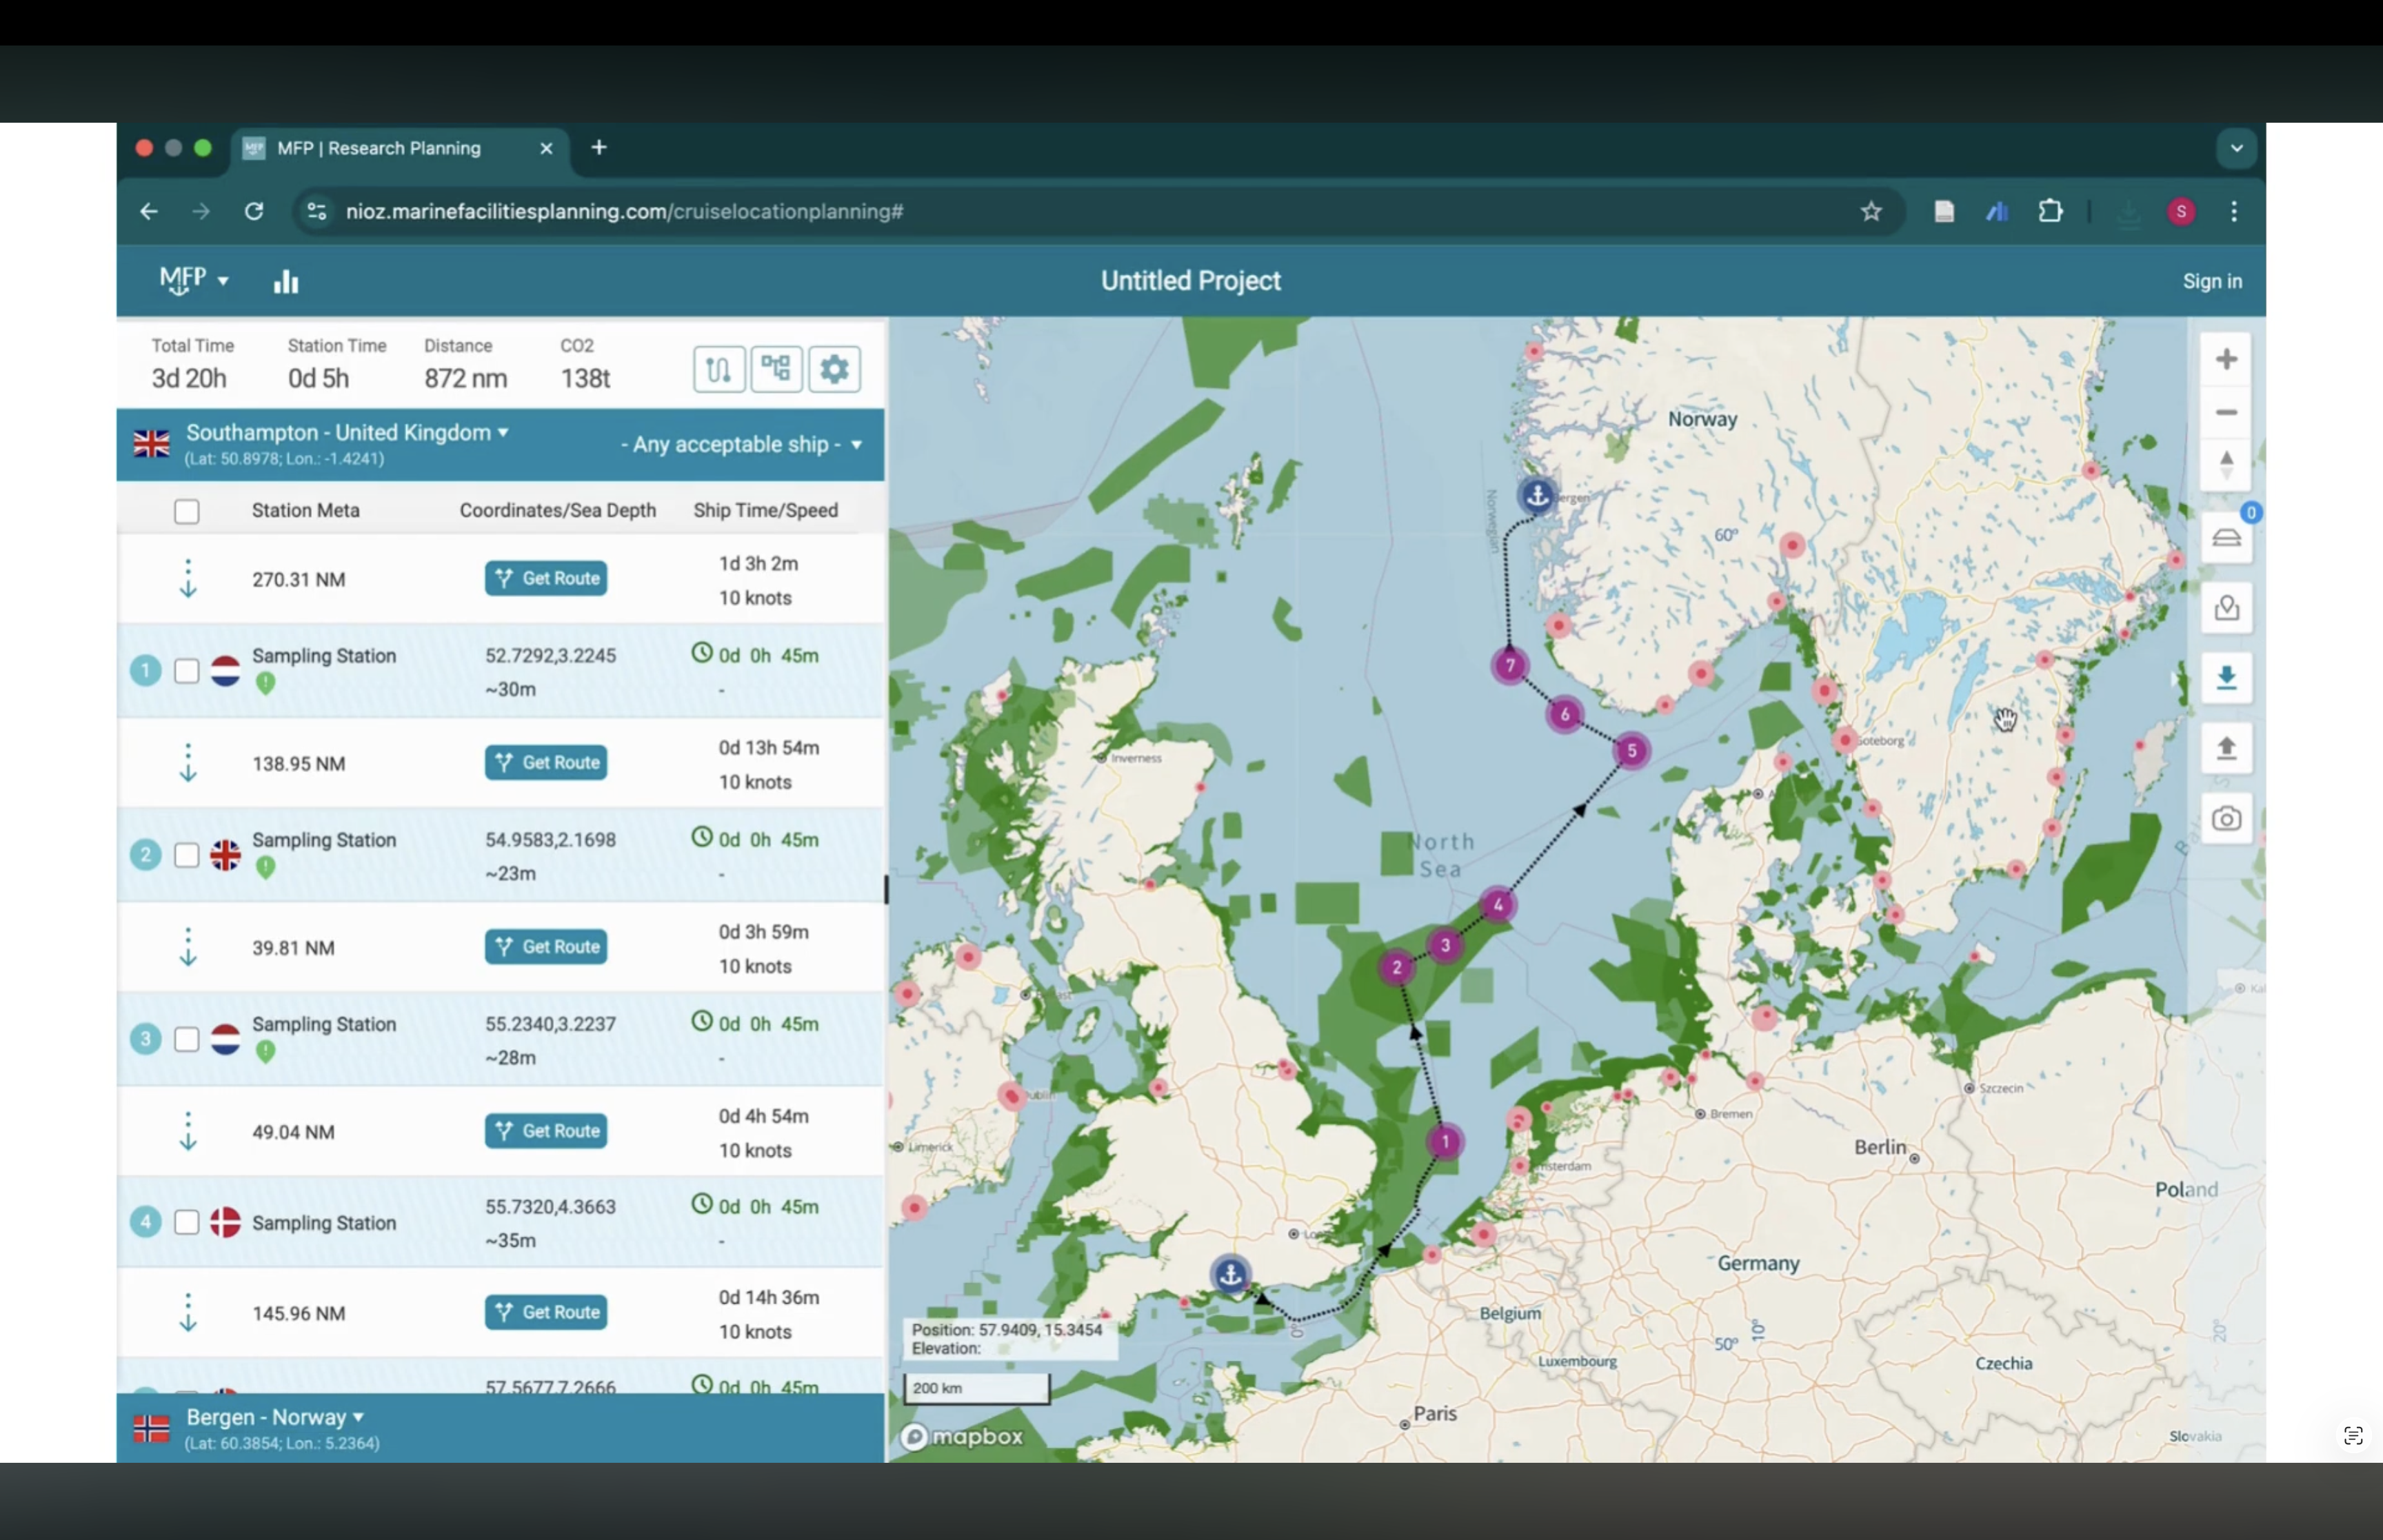2383x1540 pixels.
Task: Open browser extensions puzzle icon
Action: [2050, 211]
